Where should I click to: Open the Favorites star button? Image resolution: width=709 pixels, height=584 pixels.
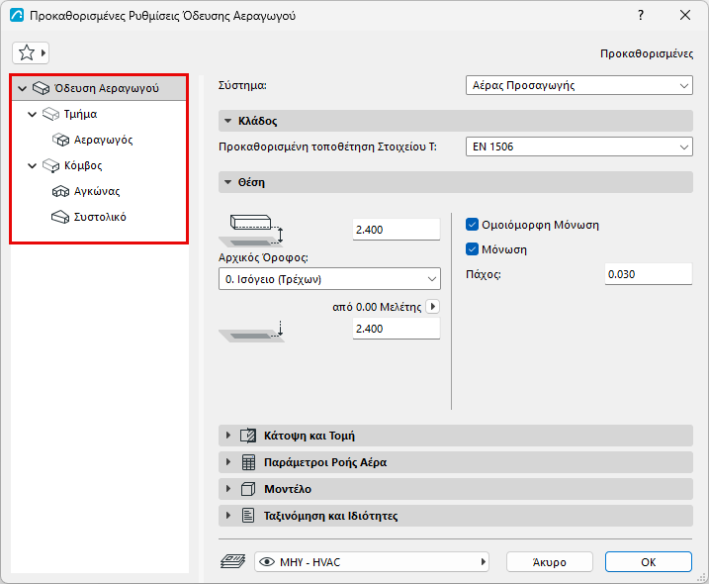click(31, 53)
